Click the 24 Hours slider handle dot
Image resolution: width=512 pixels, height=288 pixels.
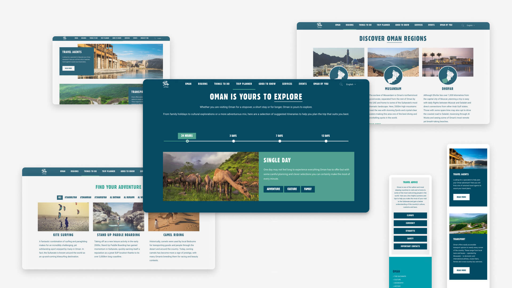point(187,141)
